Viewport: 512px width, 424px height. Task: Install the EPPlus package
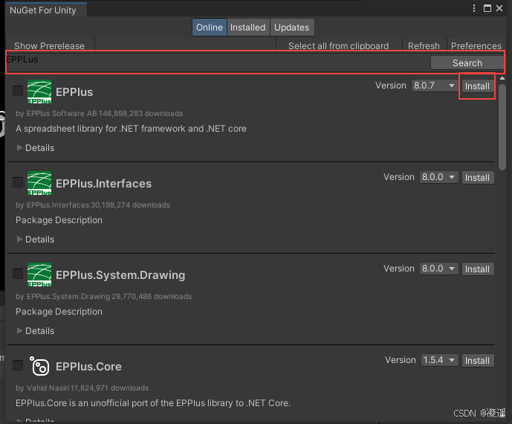coord(477,86)
